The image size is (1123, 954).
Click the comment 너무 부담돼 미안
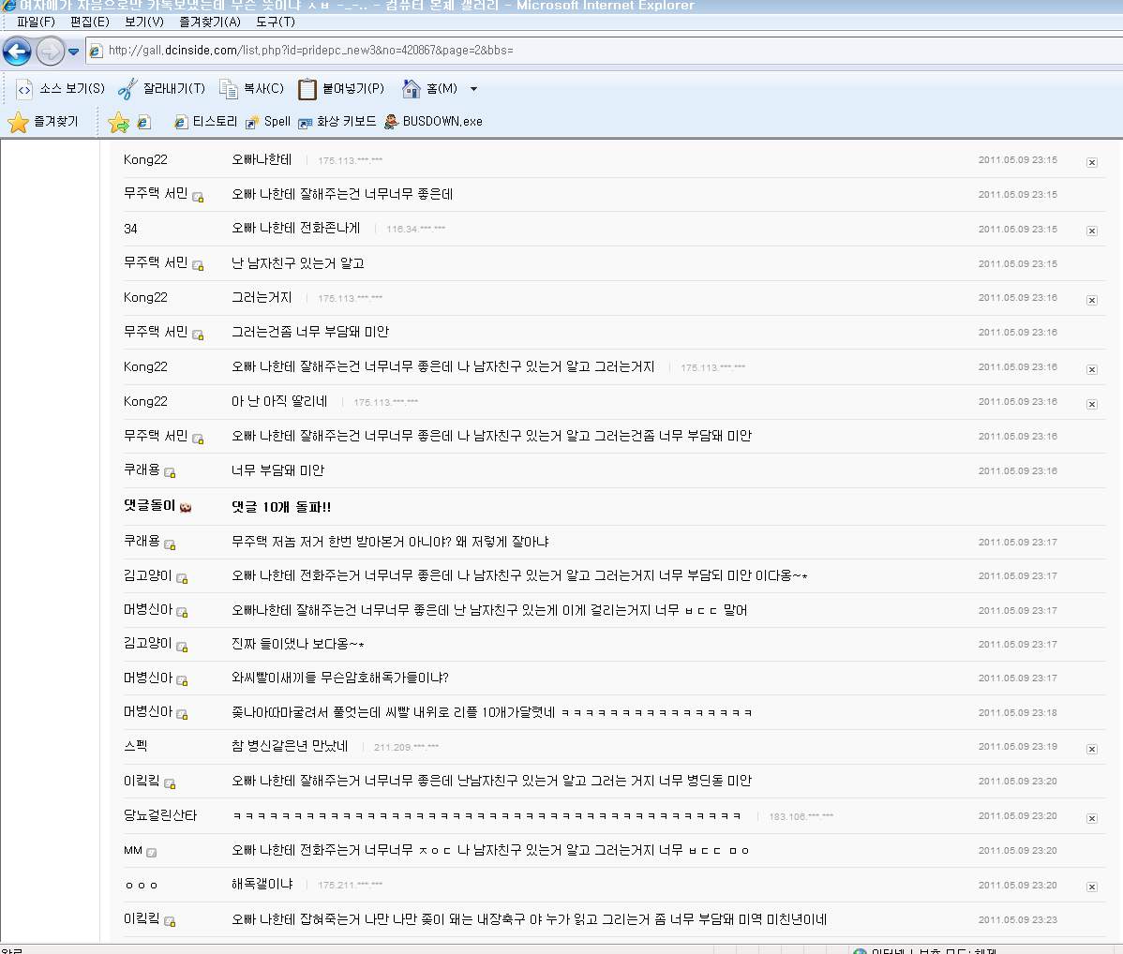[277, 470]
